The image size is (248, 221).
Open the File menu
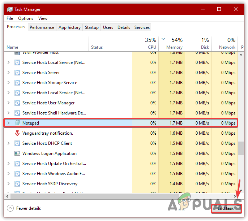click(x=10, y=18)
